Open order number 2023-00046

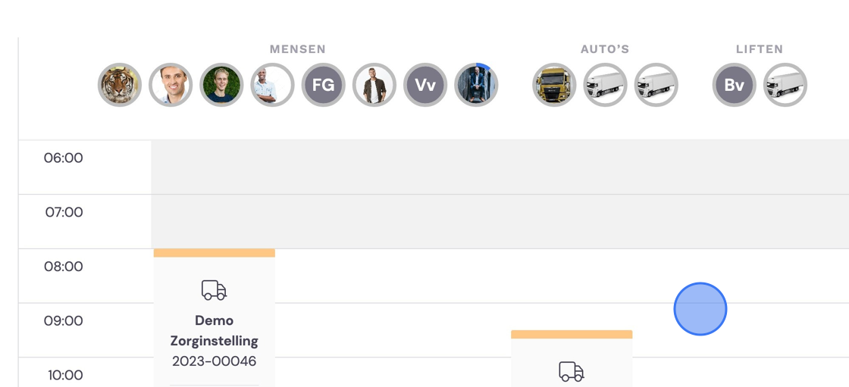pos(214,361)
